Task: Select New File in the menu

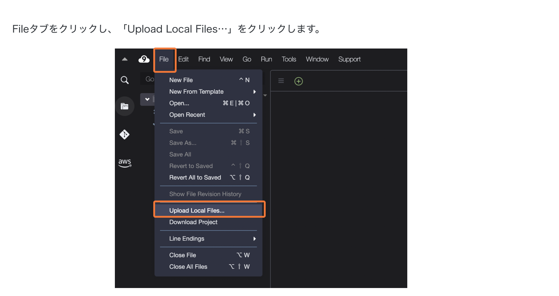Action: pyautogui.click(x=181, y=80)
